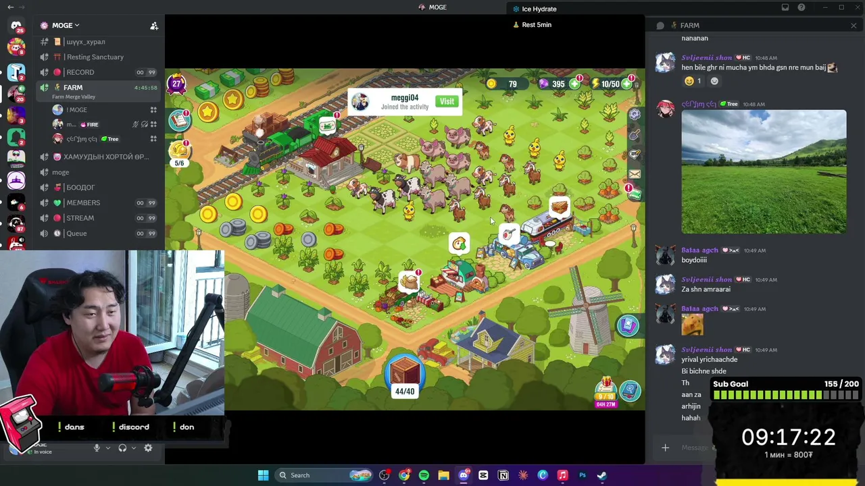Click the Rest 5min label

pos(537,25)
